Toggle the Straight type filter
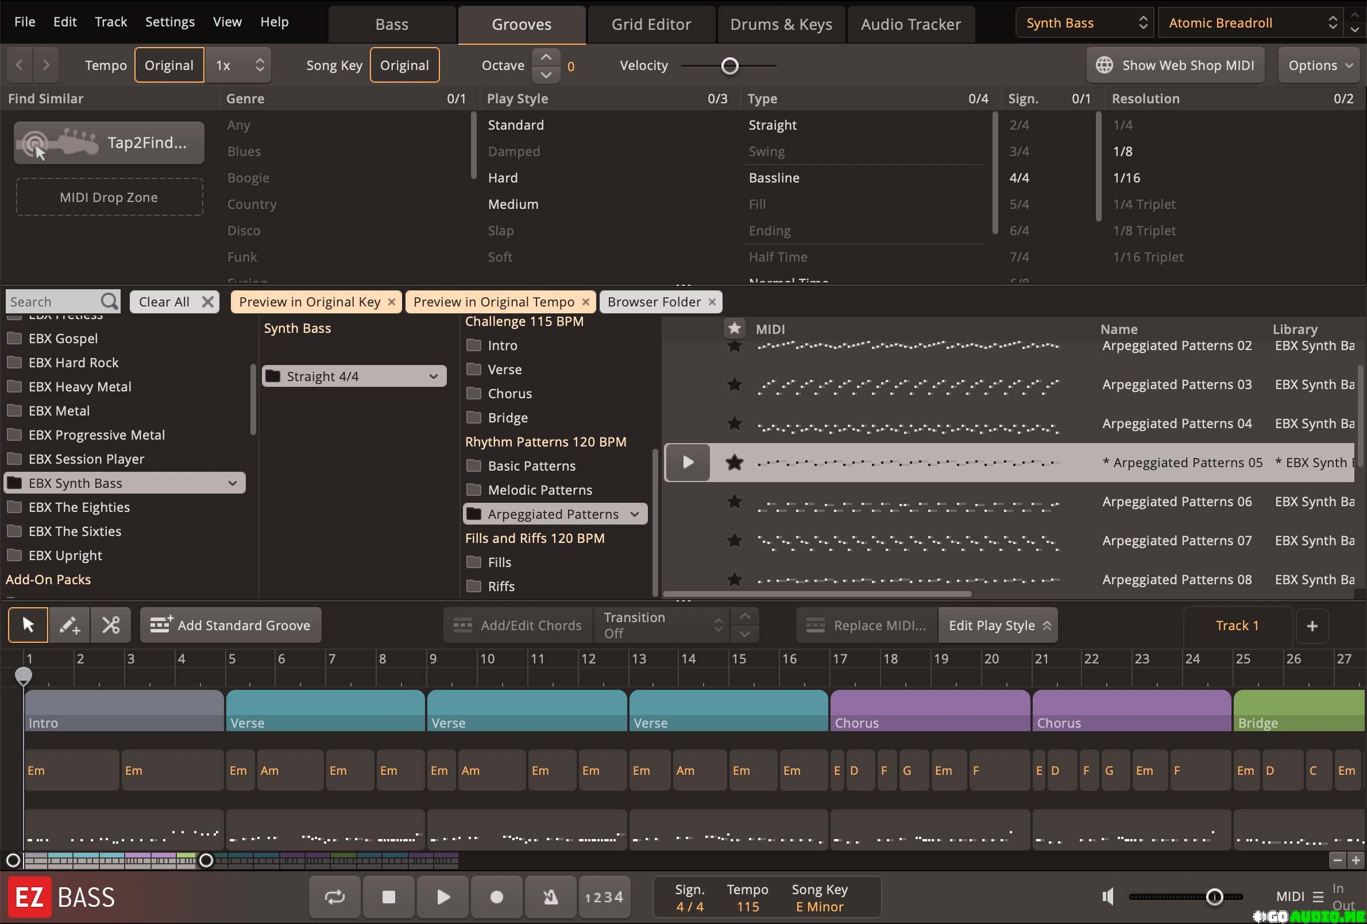 [773, 125]
